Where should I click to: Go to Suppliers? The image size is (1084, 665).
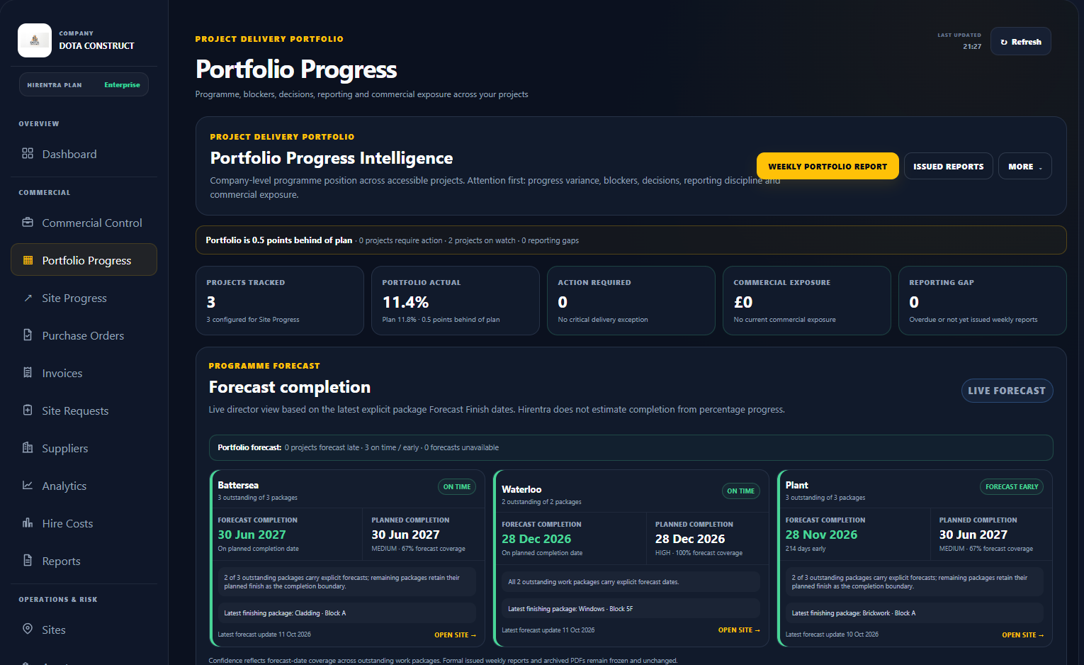click(x=84, y=448)
